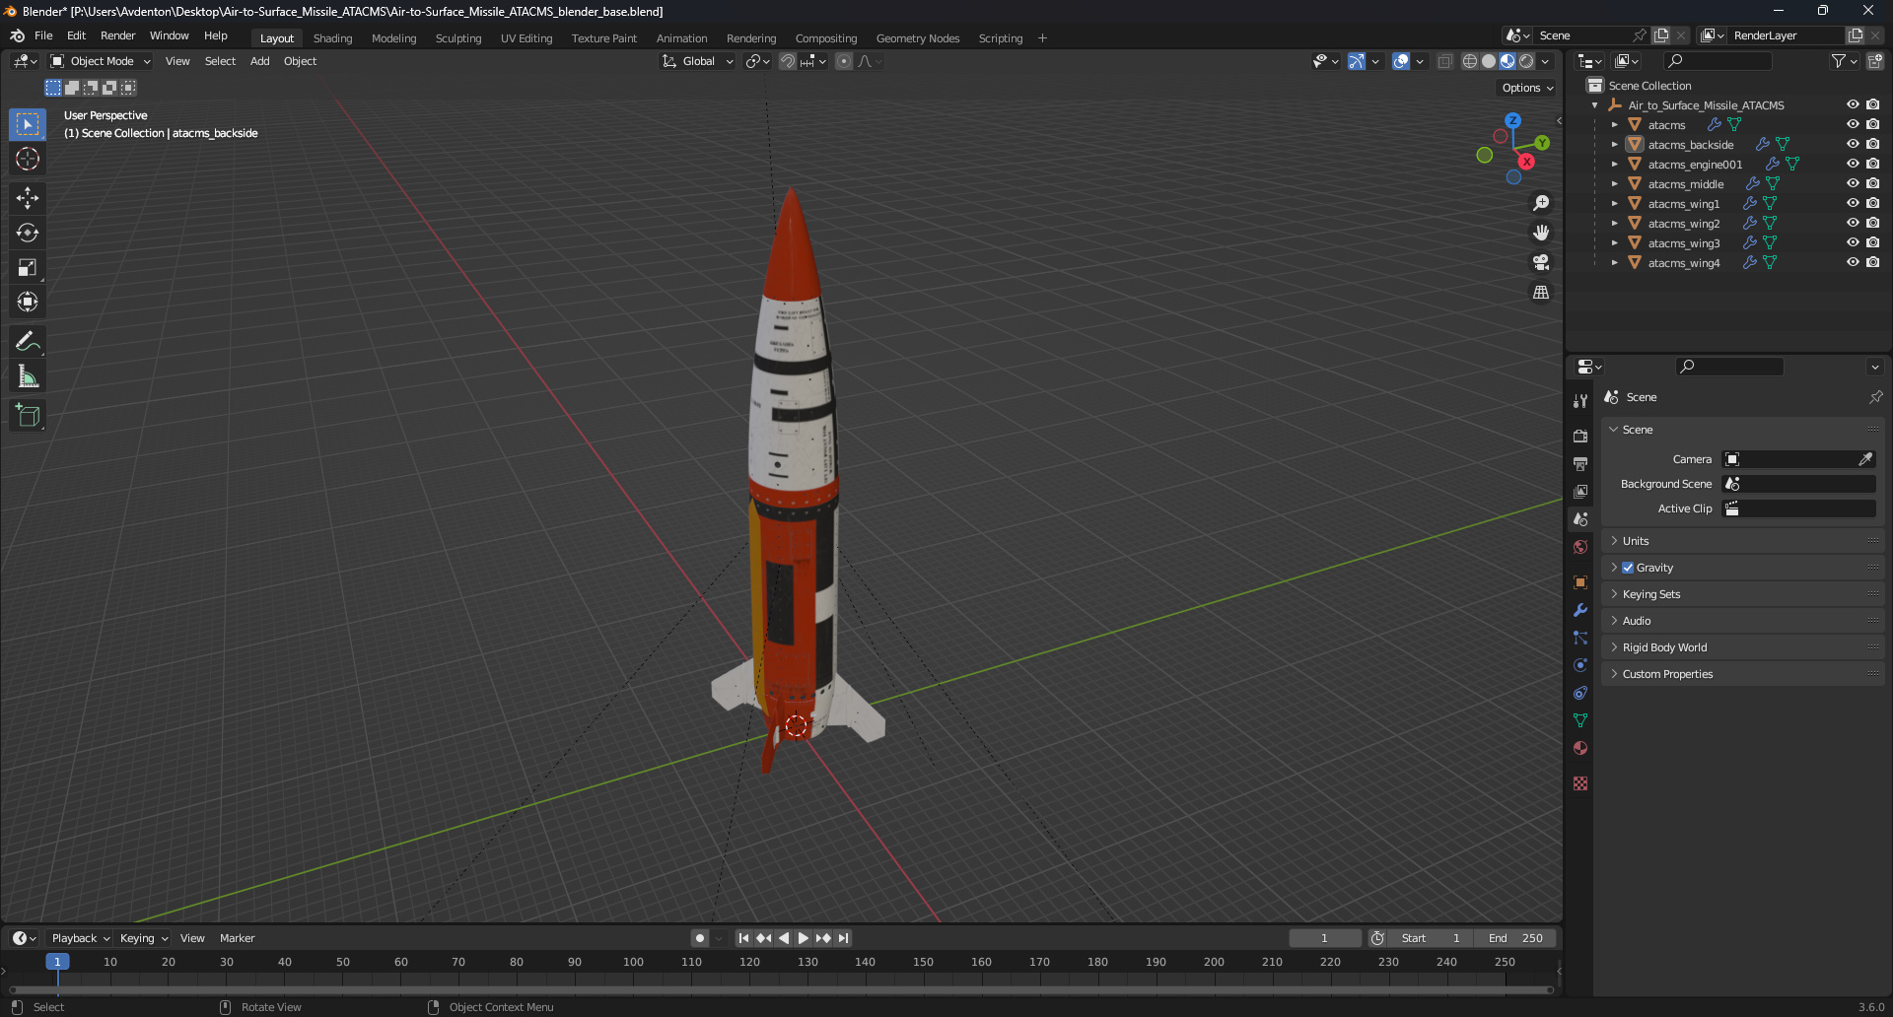
Task: Open the World properties tab
Action: pyautogui.click(x=1580, y=547)
